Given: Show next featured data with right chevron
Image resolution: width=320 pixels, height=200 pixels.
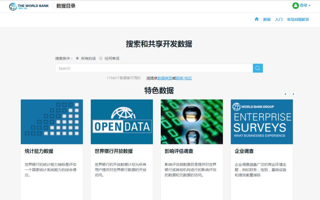Looking at the screenshot, I should click(x=293, y=94).
